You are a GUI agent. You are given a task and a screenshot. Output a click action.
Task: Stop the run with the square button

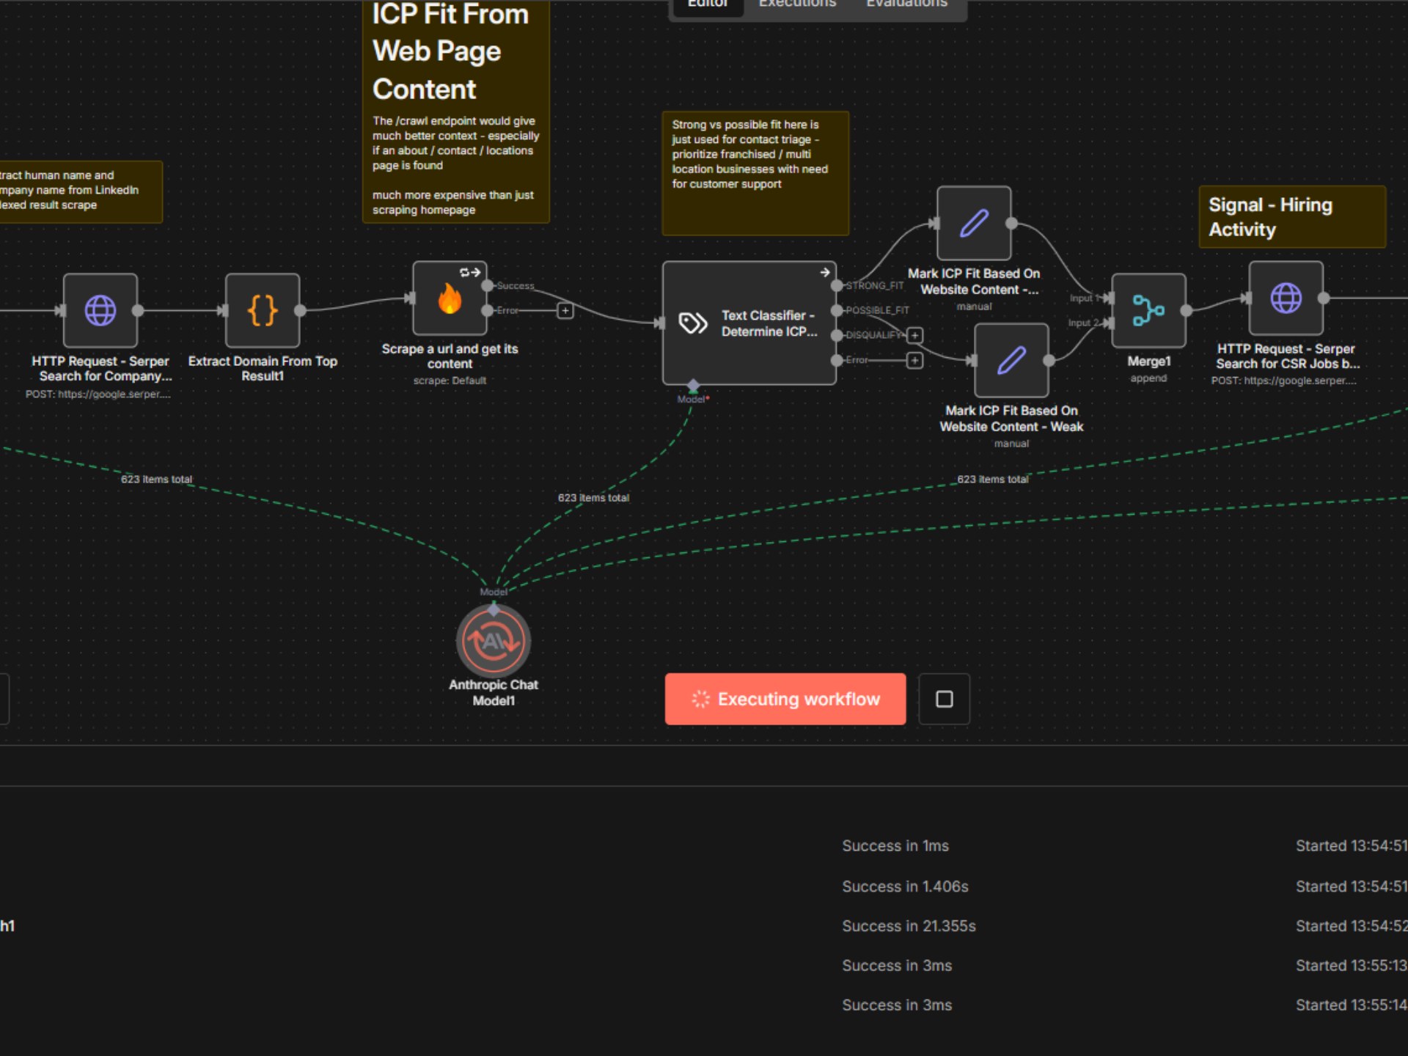click(944, 699)
